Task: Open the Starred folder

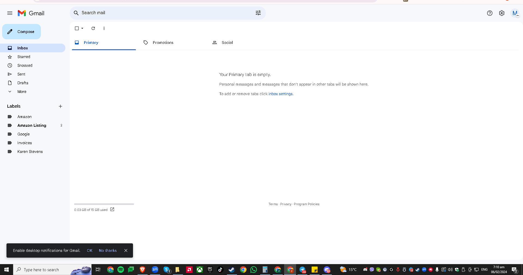Action: (33, 57)
